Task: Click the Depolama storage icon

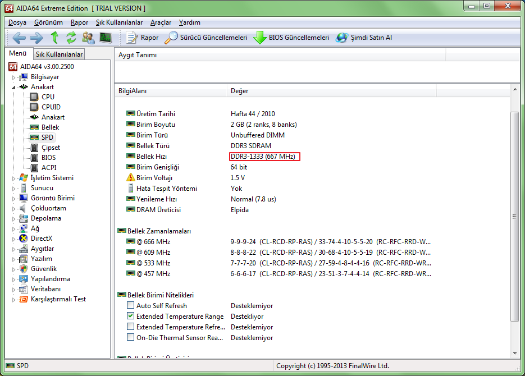Action: pyautogui.click(x=24, y=218)
